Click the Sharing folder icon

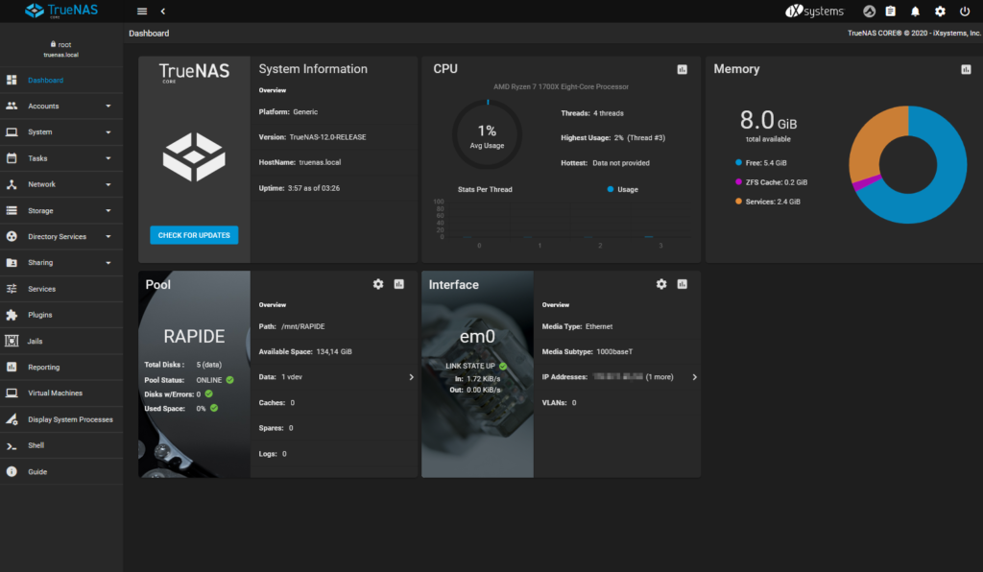click(x=12, y=263)
